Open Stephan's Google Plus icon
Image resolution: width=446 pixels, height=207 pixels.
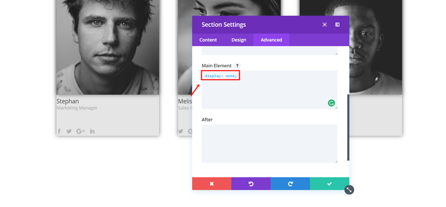tap(80, 131)
